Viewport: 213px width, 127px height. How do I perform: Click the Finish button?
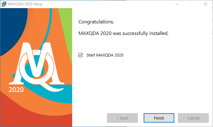(x=159, y=118)
